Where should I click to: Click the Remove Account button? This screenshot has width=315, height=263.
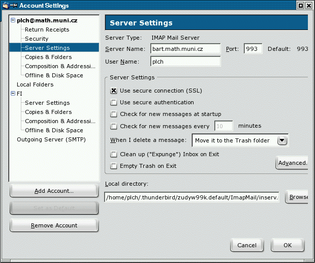click(54, 225)
